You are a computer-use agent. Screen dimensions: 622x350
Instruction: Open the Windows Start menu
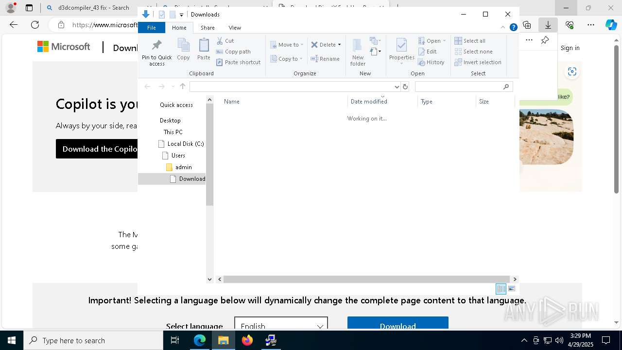coord(12,340)
